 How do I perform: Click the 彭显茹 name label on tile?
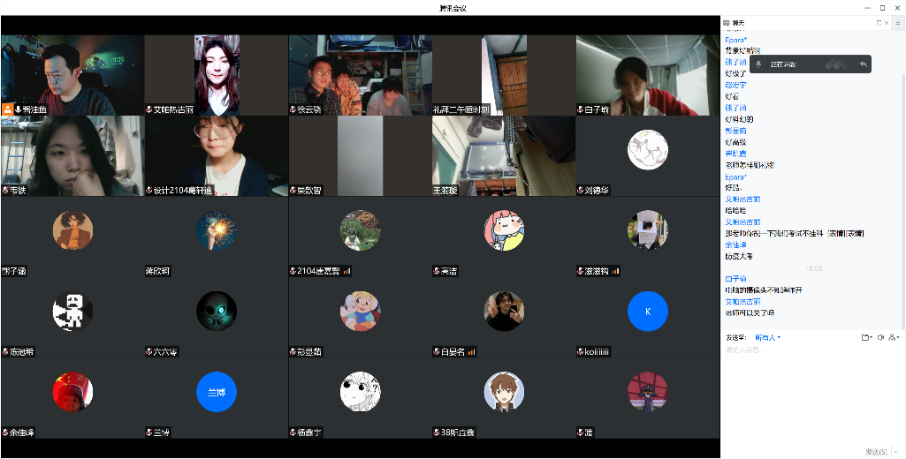click(x=309, y=351)
